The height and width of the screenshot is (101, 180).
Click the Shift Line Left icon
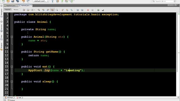click(78, 10)
